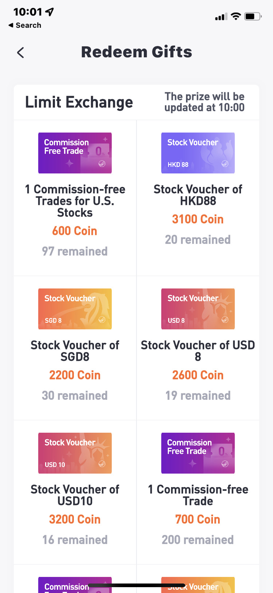
Task: Select '1 Commission-free Trade' title text
Action: [198, 495]
